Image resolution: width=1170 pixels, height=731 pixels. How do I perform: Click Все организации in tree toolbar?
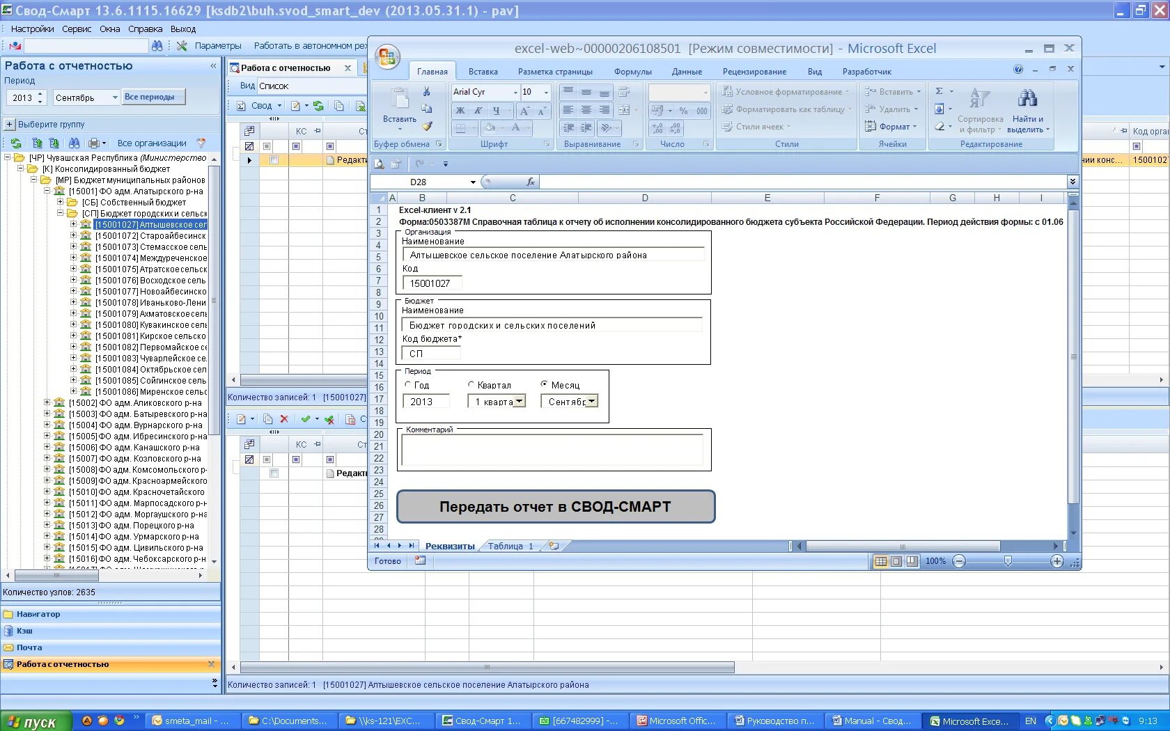click(152, 143)
